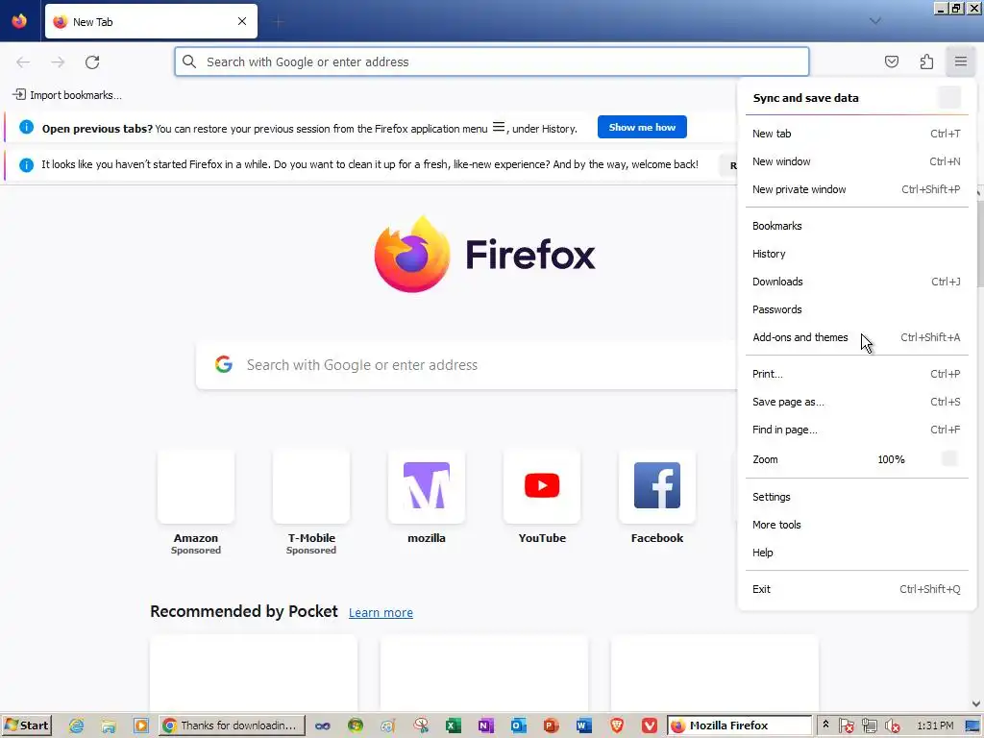Click the Windows Start button
Viewport: 984px width, 738px height.
pos(26,726)
